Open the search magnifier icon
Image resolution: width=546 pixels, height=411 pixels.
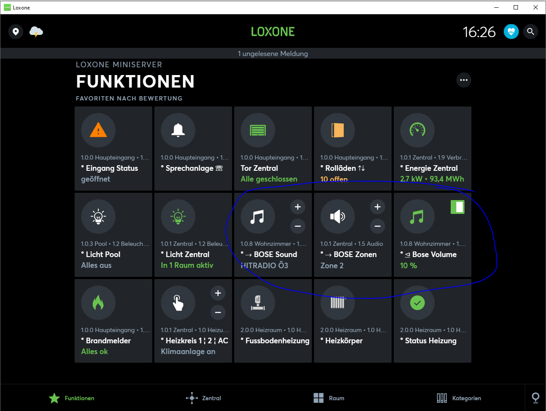point(531,31)
